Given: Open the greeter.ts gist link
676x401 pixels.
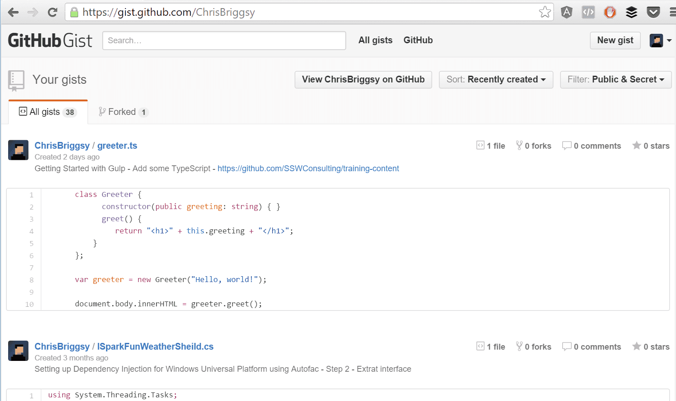Looking at the screenshot, I should click(117, 146).
